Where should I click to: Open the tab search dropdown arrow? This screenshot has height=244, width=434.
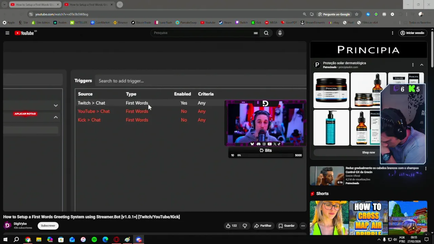(x=4, y=5)
